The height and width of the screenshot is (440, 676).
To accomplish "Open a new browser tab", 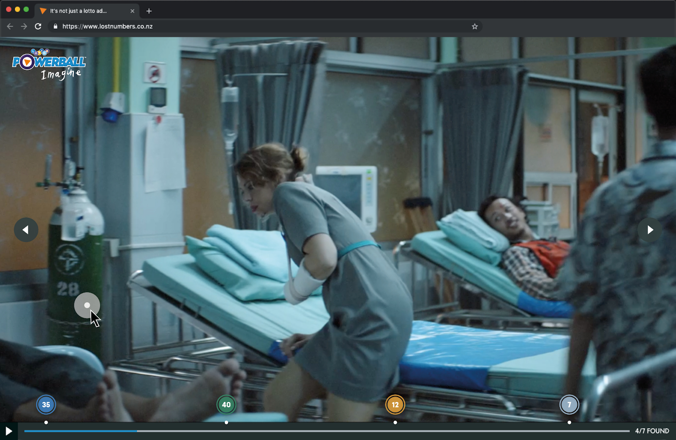I will tap(149, 11).
